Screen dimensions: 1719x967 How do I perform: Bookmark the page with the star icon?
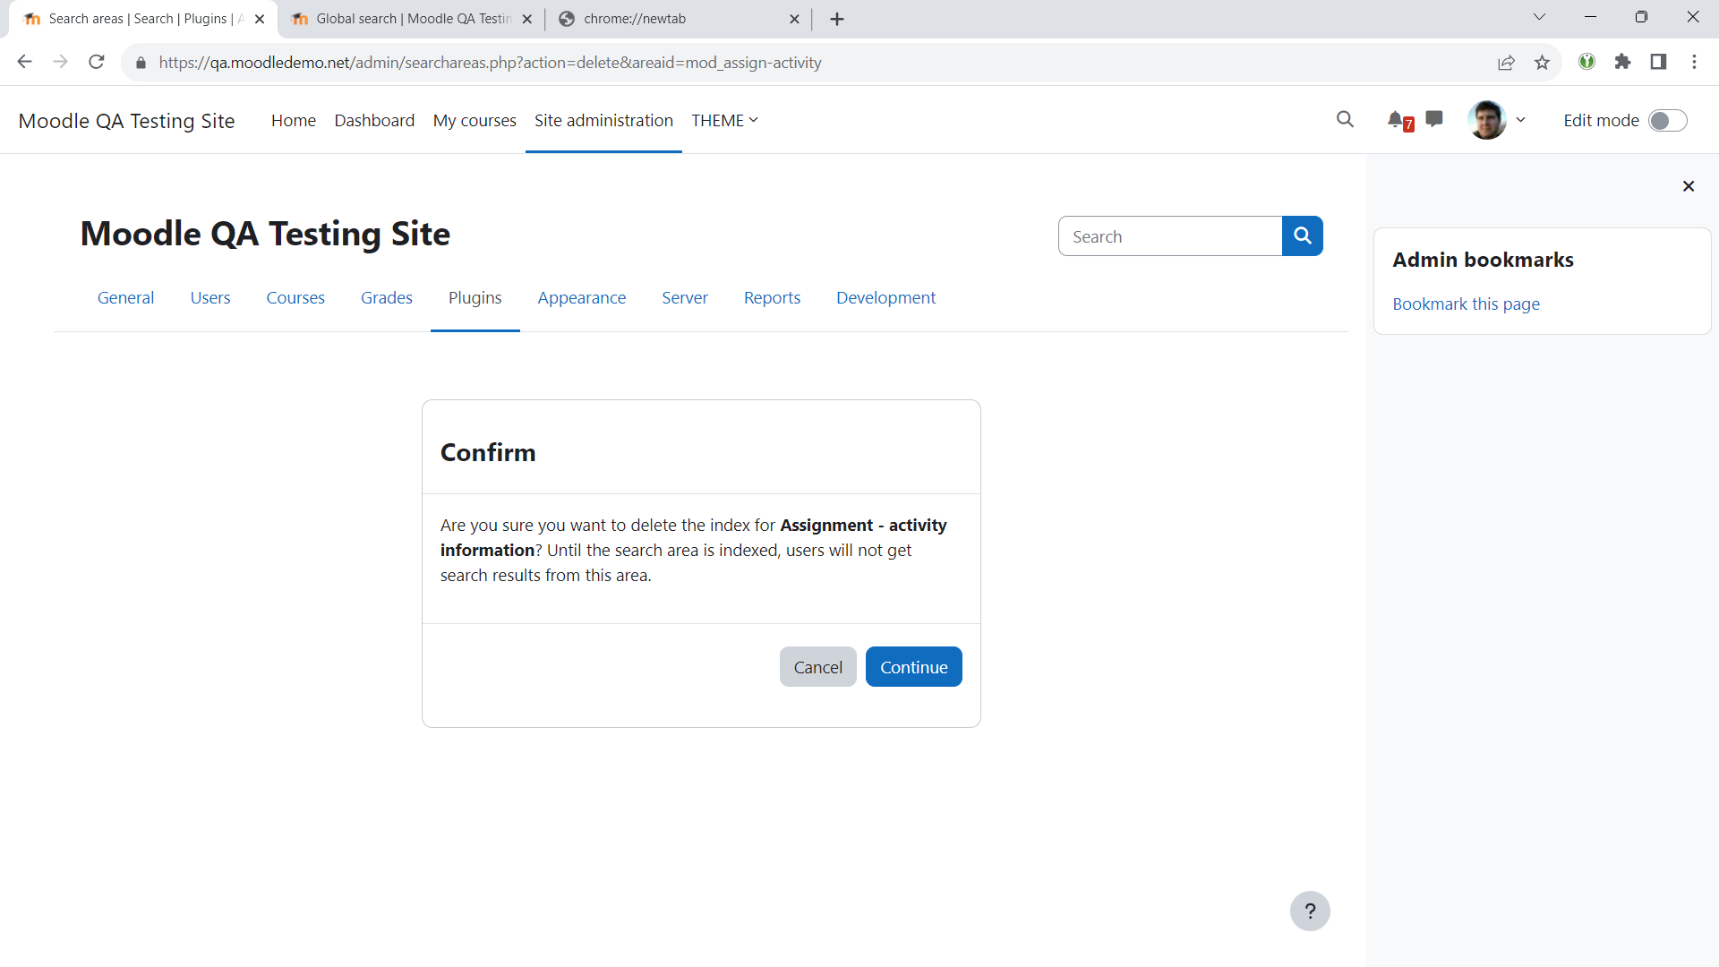(1542, 62)
